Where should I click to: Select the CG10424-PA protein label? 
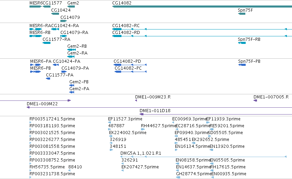click(x=67, y=61)
